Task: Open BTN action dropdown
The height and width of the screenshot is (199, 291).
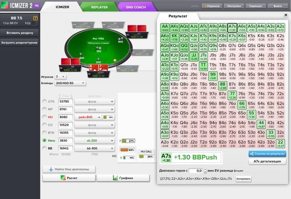Action: pyautogui.click(x=94, y=133)
